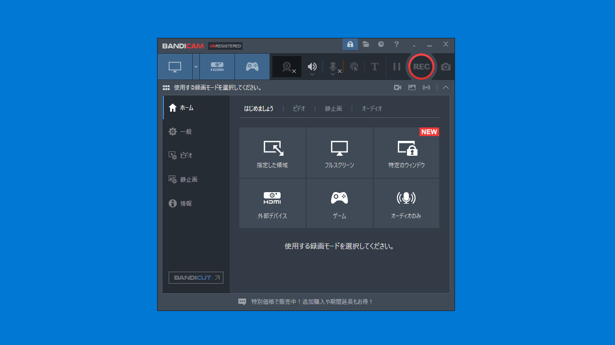
Task: Click the BANDICAM logo
Action: 183,46
